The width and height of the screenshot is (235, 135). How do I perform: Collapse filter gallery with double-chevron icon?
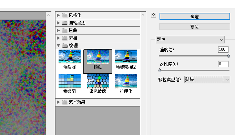(x=153, y=15)
